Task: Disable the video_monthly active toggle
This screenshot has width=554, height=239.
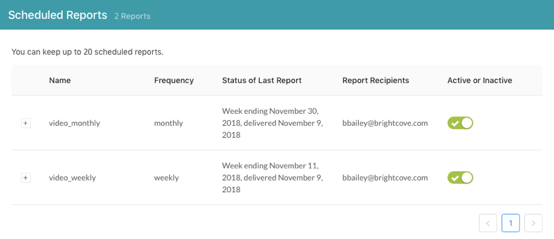Action: pyautogui.click(x=460, y=123)
